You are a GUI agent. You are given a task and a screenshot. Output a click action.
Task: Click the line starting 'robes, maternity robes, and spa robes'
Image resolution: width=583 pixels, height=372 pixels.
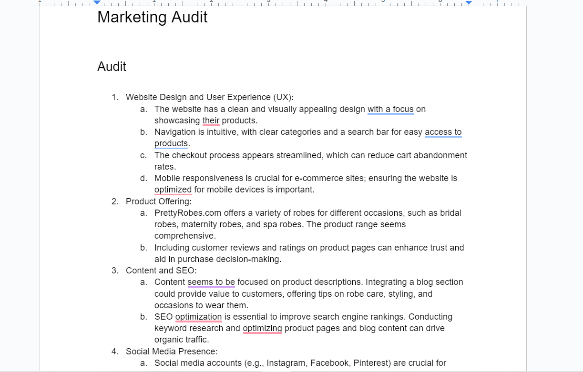pos(280,224)
